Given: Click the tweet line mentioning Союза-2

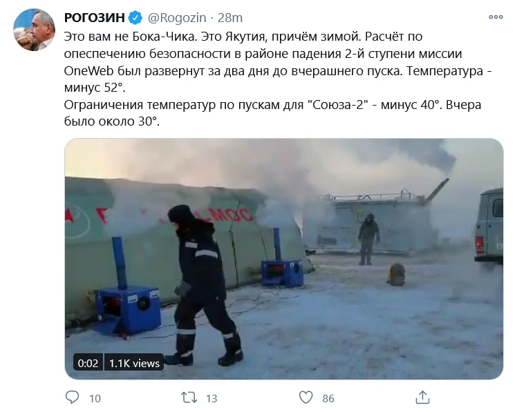Looking at the screenshot, I should (272, 105).
